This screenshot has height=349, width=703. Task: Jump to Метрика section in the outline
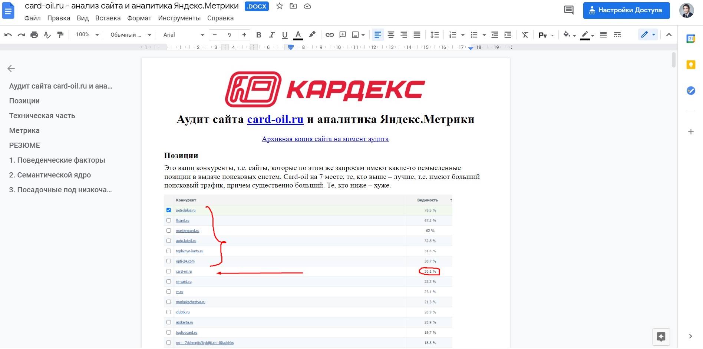(24, 130)
